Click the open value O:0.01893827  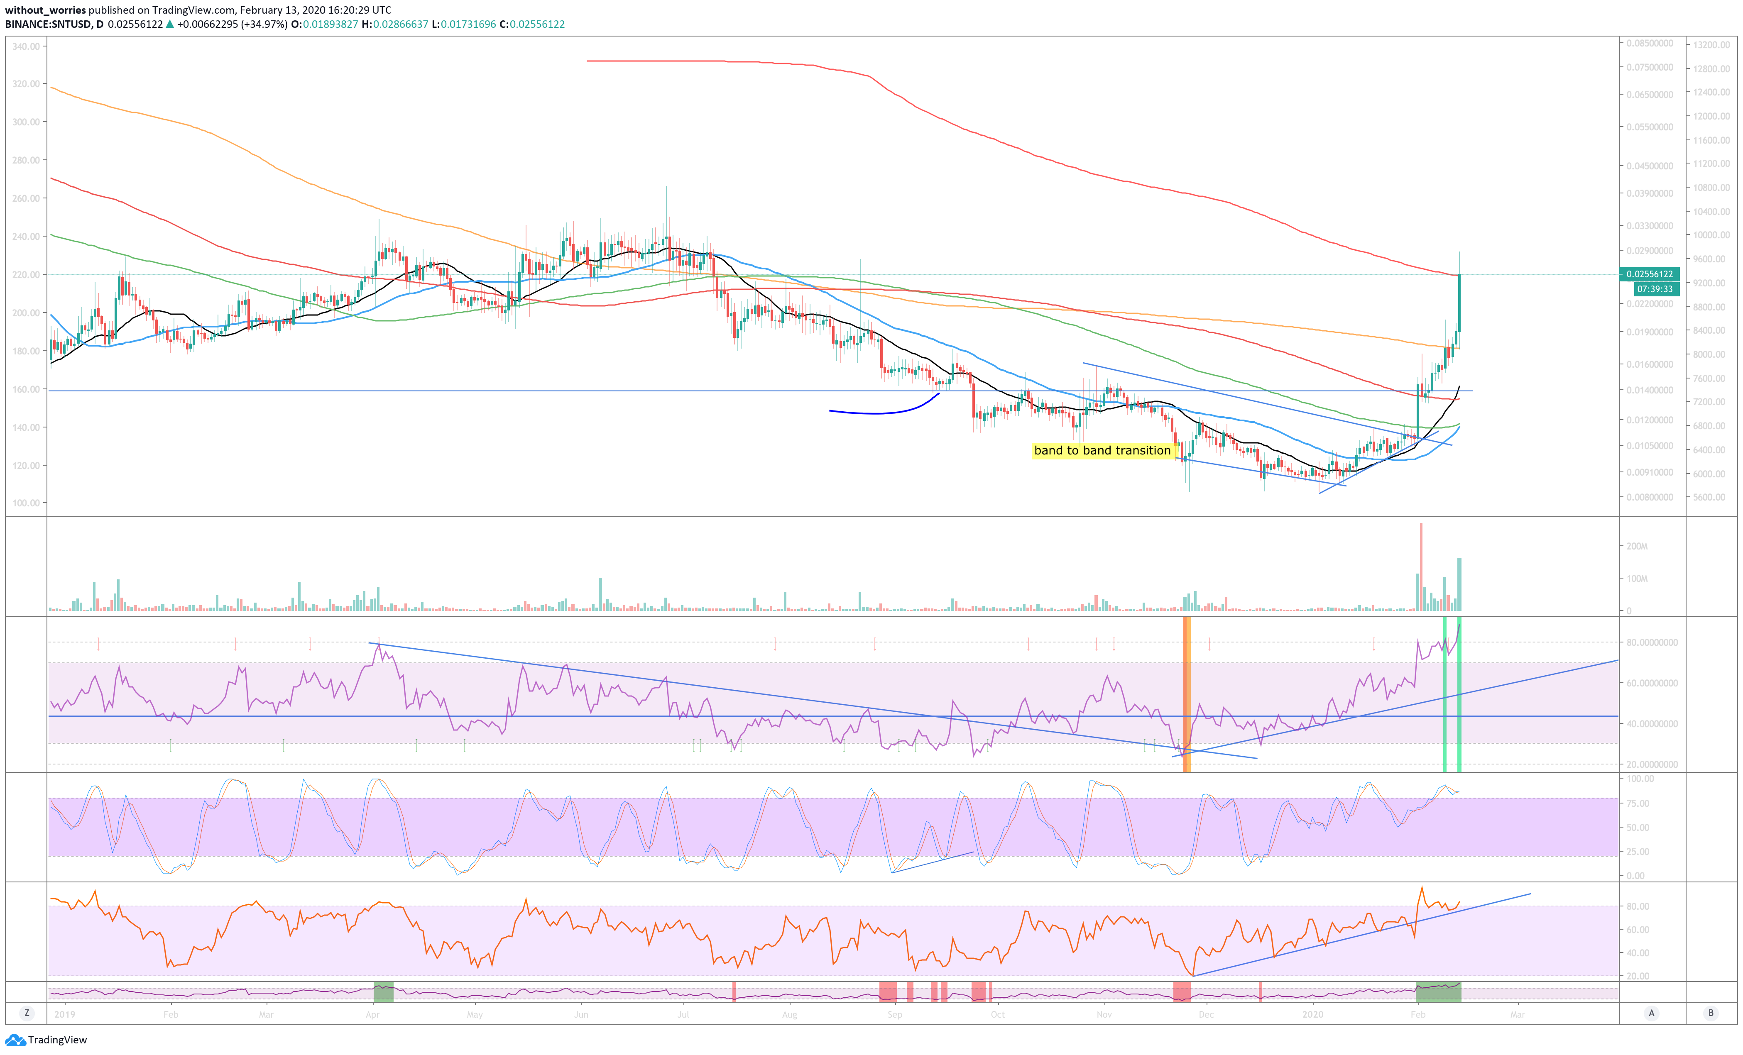[x=325, y=24]
